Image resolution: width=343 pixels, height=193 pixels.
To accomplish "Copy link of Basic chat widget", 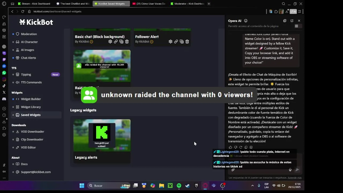I will click(x=116, y=42).
